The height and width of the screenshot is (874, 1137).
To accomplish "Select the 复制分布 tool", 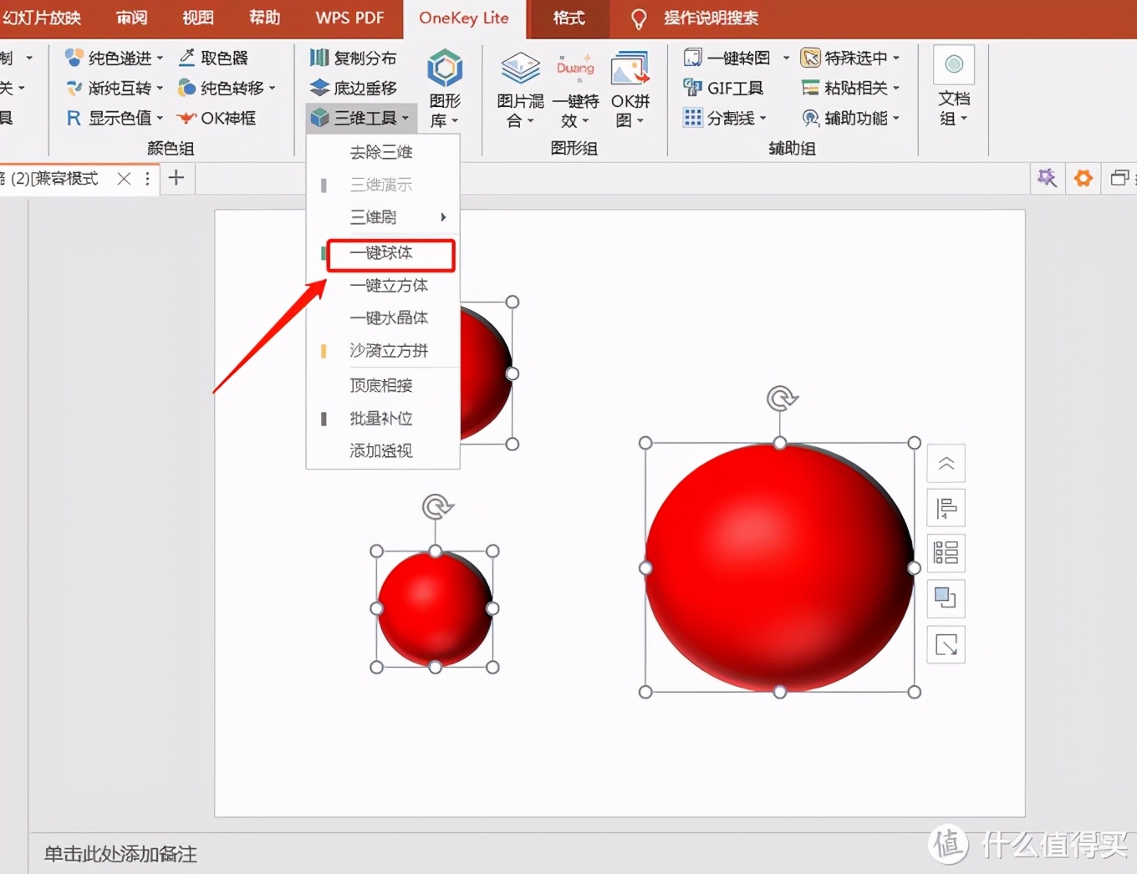I will [354, 58].
